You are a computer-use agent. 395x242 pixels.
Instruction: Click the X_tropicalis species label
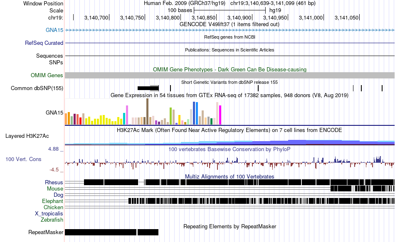pyautogui.click(x=49, y=214)
